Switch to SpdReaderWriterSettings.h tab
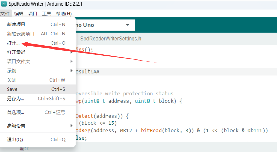 pos(111,39)
